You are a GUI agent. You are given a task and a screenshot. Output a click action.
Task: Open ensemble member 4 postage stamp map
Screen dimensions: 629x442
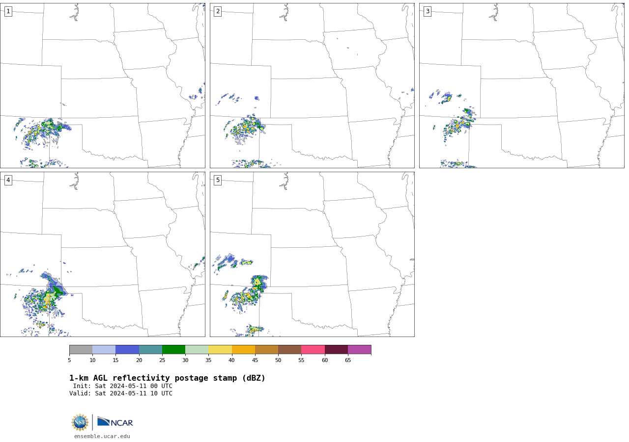[102, 254]
